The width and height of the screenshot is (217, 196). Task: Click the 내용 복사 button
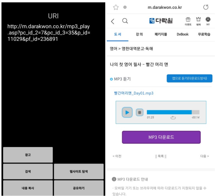(28, 188)
